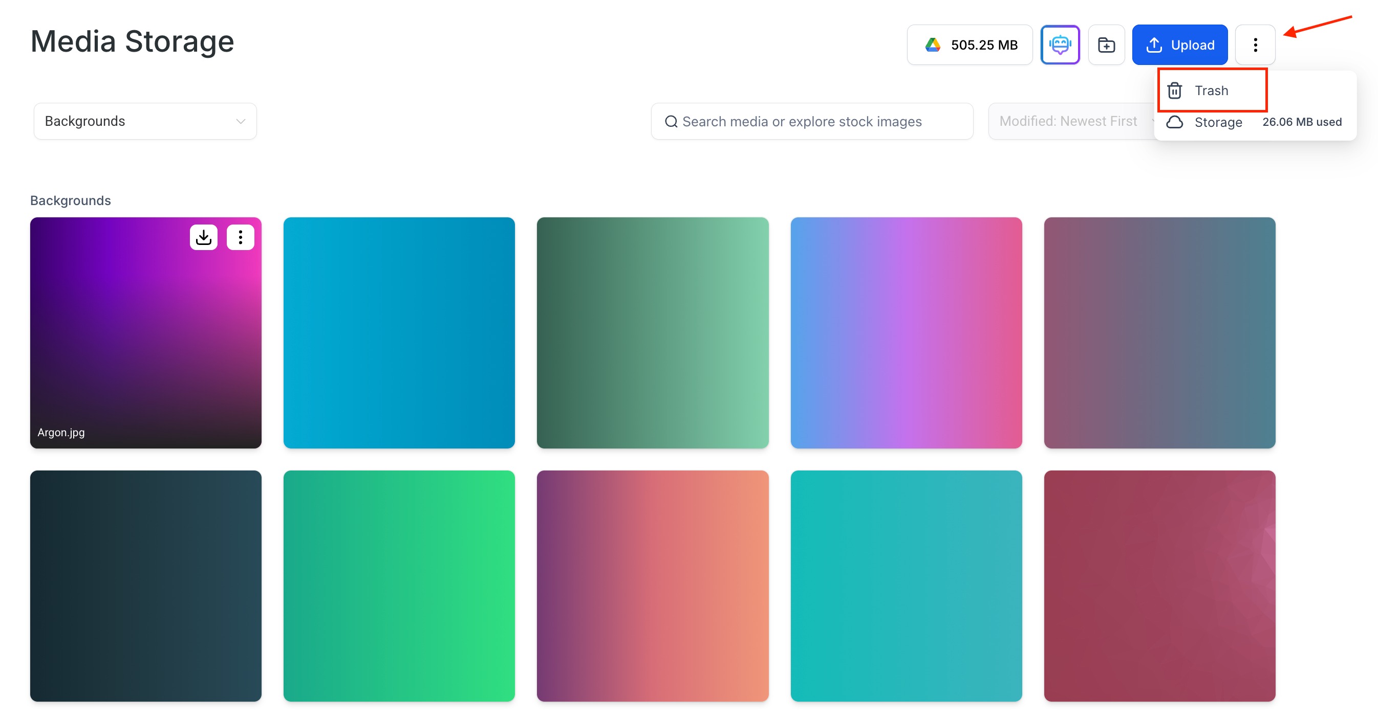Click the Upload button
The height and width of the screenshot is (718, 1378).
click(1179, 44)
